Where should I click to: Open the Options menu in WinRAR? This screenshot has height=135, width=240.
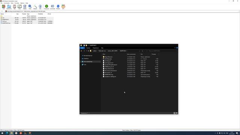coord(22,3)
